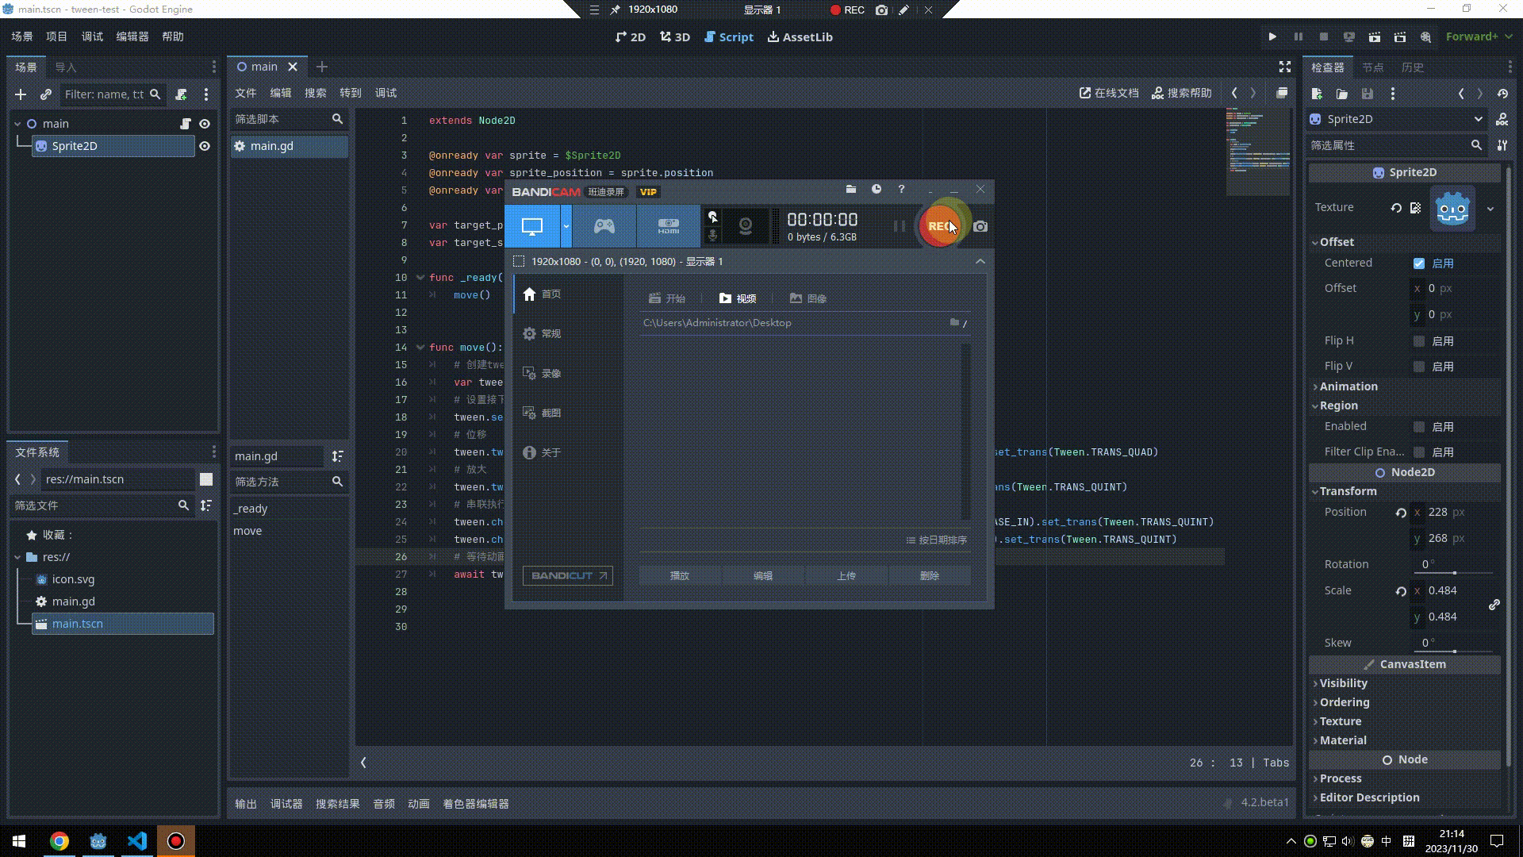Open the BANDICUT link
Image resolution: width=1523 pixels, height=857 pixels.
tap(567, 575)
